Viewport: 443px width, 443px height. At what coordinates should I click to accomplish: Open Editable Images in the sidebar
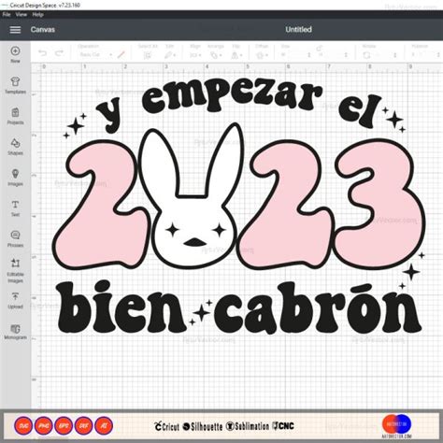15,270
